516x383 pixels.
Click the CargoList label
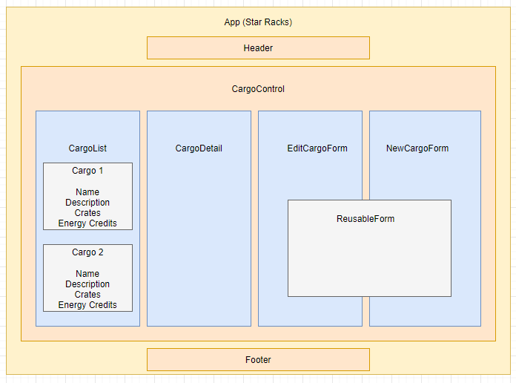tap(87, 148)
